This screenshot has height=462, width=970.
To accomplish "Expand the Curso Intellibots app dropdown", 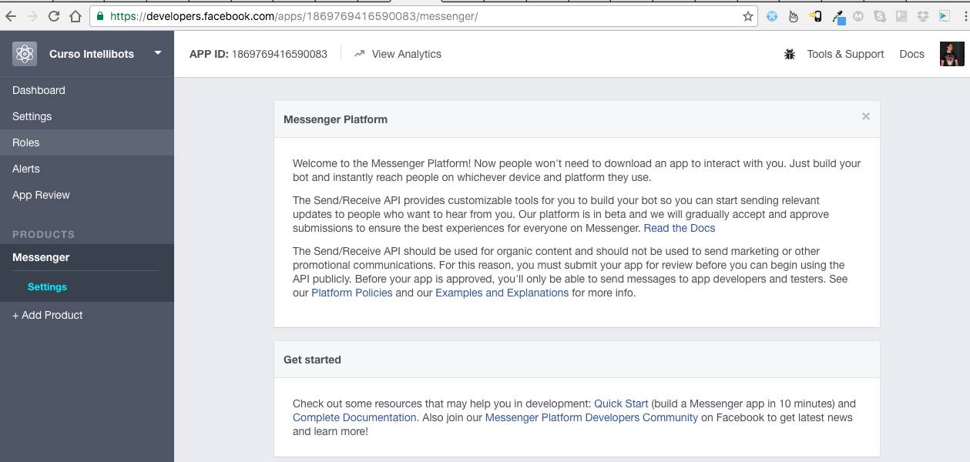I will tap(157, 54).
